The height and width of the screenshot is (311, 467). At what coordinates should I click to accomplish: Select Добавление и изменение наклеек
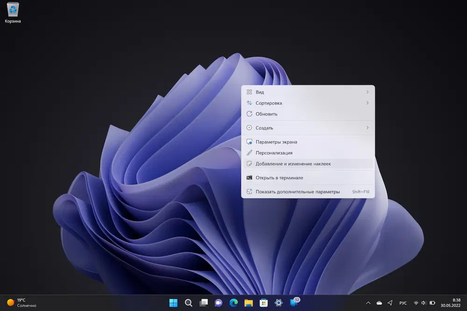point(308,163)
